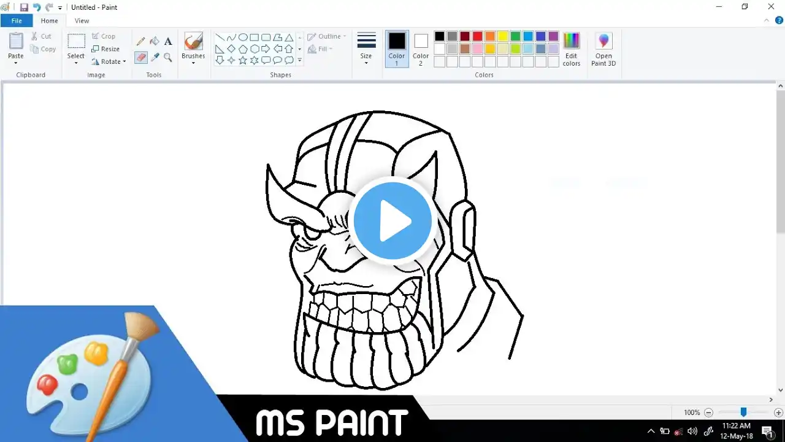Image resolution: width=785 pixels, height=442 pixels.
Task: Open the shape Outline dropdown
Action: 327,36
